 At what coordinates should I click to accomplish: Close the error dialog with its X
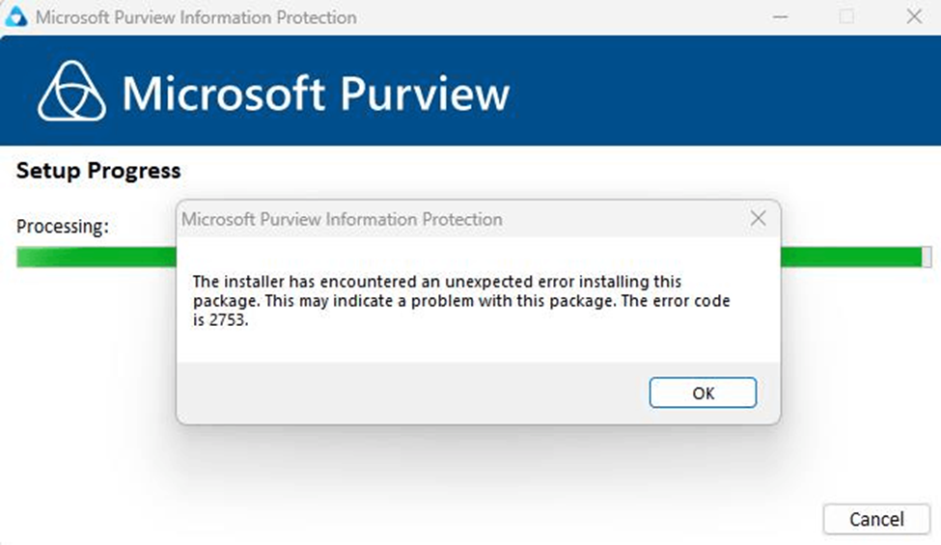(x=758, y=219)
